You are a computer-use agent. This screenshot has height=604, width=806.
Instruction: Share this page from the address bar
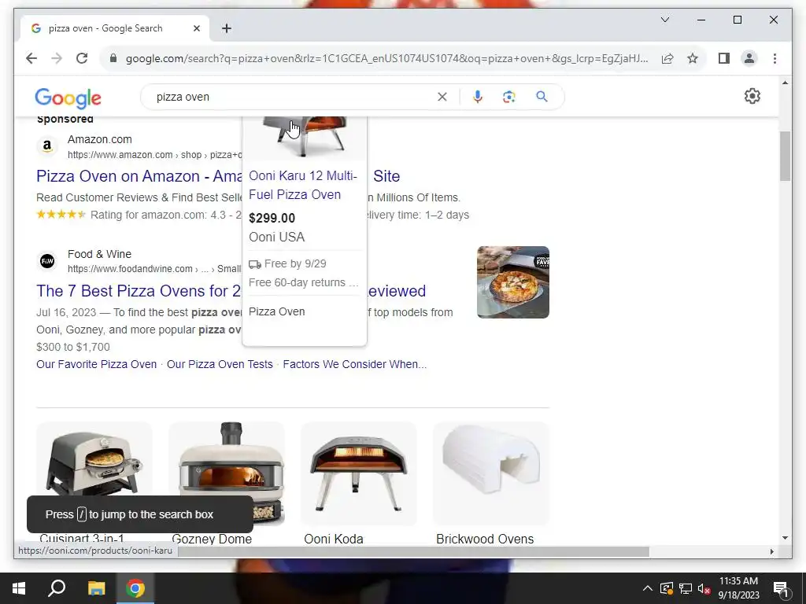tap(667, 58)
